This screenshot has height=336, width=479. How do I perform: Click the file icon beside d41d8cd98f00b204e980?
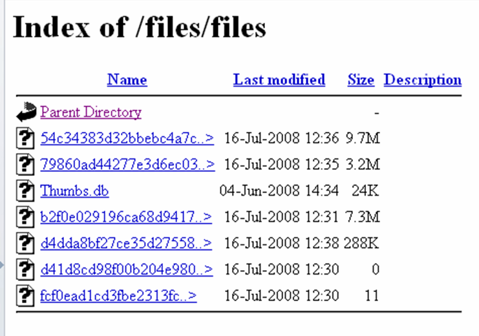(27, 269)
